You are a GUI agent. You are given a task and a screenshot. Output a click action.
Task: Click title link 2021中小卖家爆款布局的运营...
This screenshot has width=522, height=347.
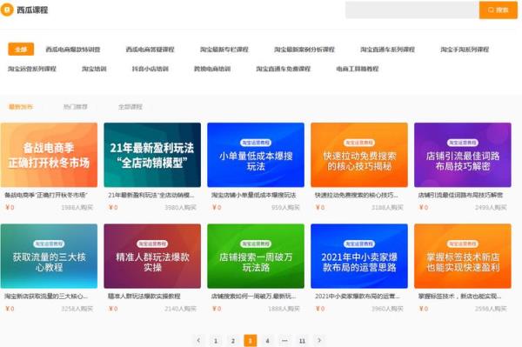(358, 296)
